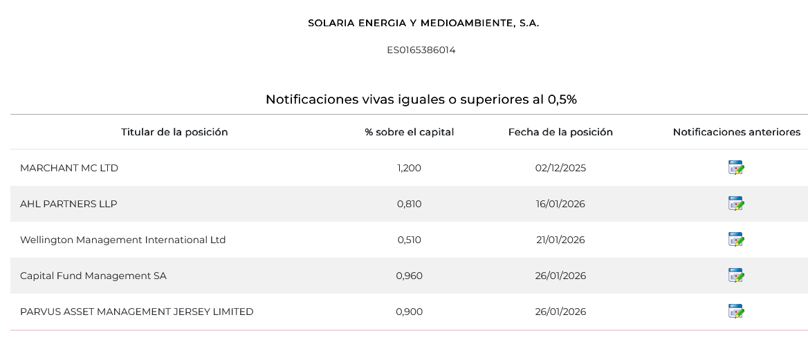Image resolution: width=808 pixels, height=353 pixels.
Task: Click the ISIN code ES0165386014
Action: (x=421, y=50)
